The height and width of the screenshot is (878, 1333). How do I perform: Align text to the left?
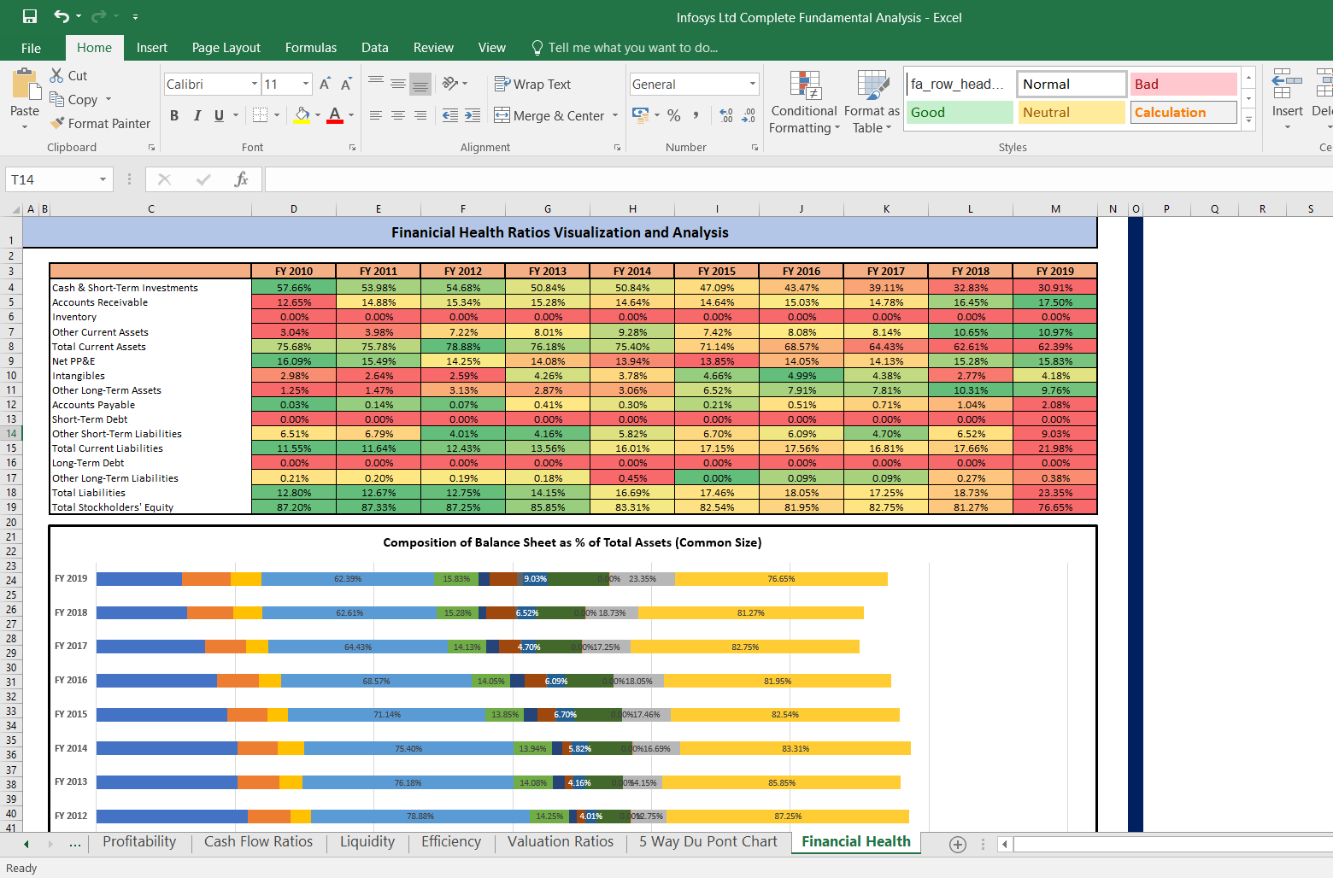pyautogui.click(x=376, y=115)
